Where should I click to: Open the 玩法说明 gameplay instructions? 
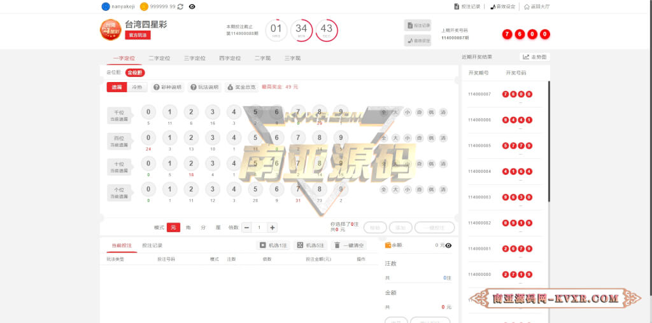[x=204, y=87]
